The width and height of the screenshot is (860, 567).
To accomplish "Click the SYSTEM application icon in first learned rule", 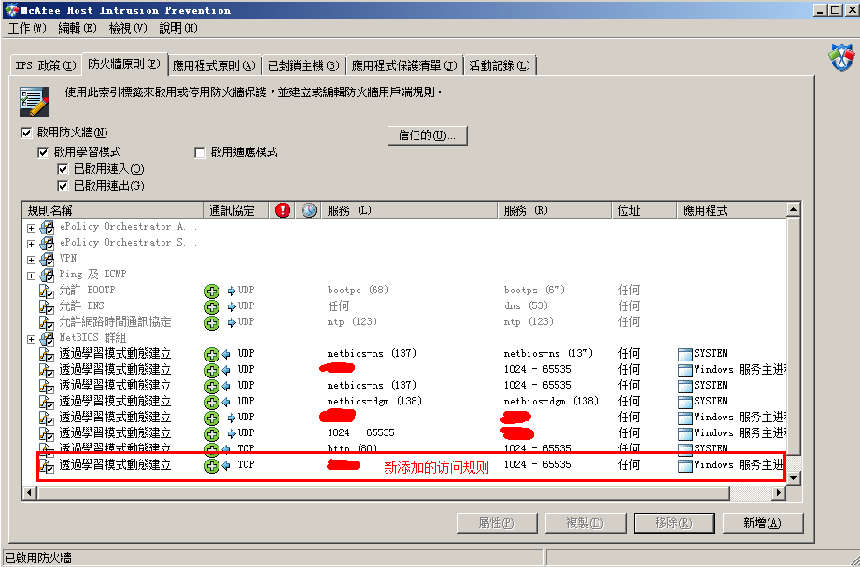I will 685,354.
